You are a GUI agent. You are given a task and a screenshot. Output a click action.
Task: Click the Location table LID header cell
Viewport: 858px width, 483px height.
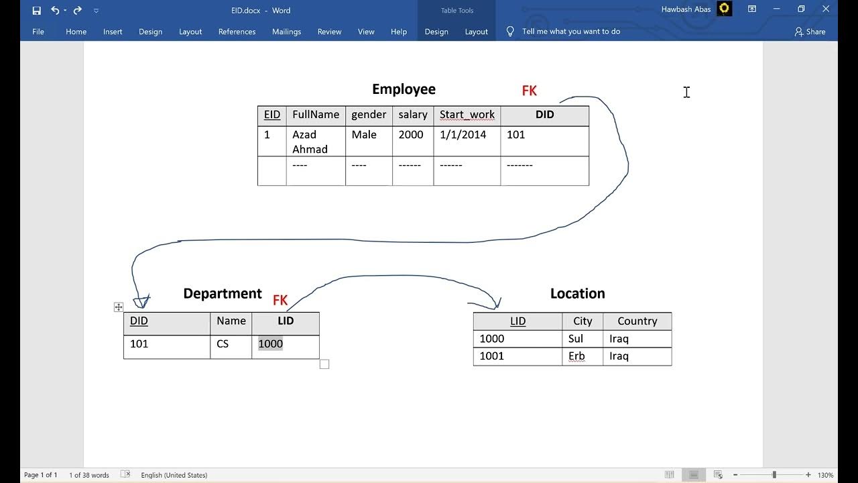(x=517, y=321)
